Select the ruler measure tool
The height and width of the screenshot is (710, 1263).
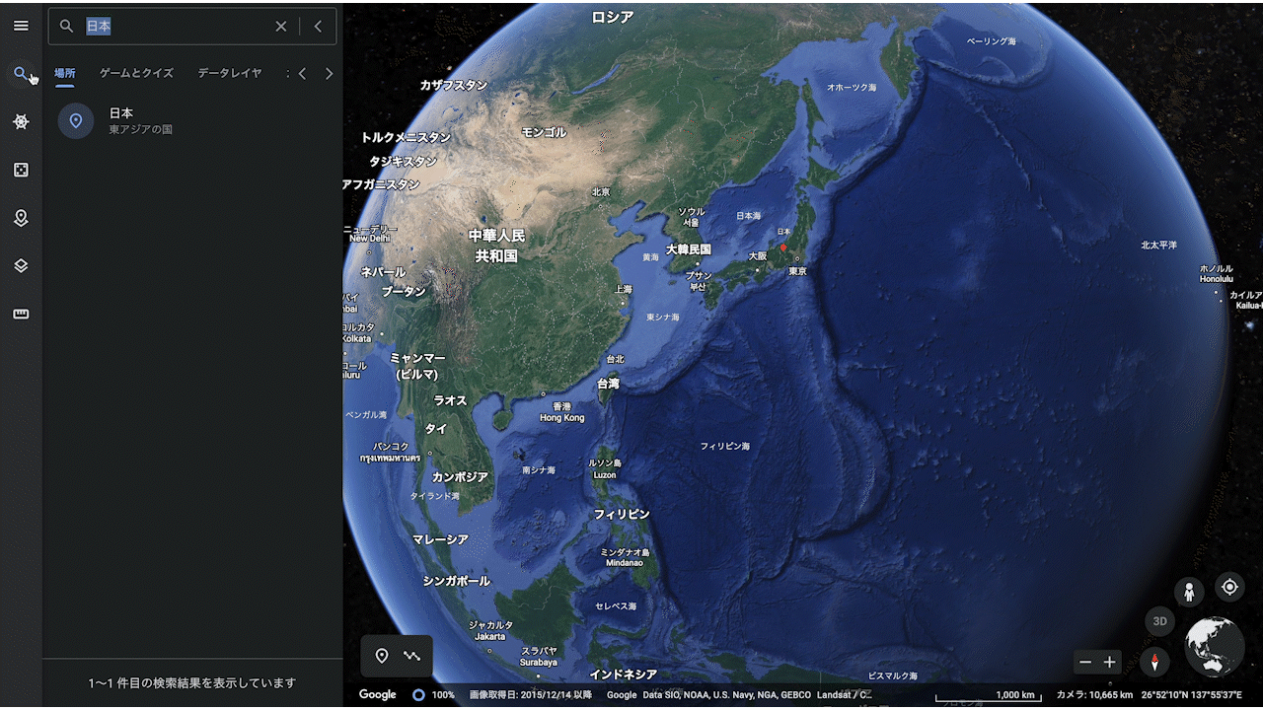21,315
